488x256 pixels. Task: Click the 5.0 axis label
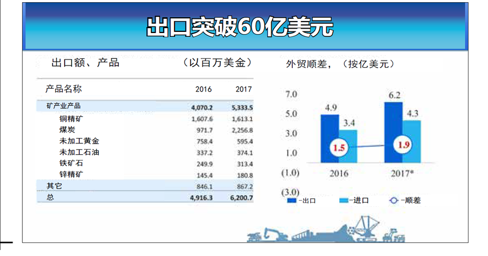(291, 114)
